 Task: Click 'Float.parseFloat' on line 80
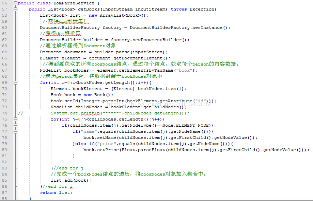[x=143, y=150]
